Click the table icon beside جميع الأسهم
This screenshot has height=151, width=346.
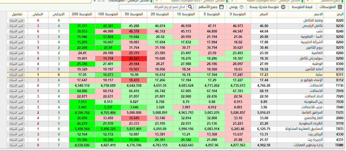(221, 7)
